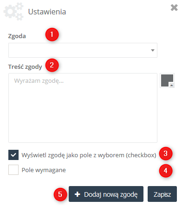This screenshot has width=182, height=207.
Task: Click the Wyświetl zgodę jako pole label
Action: [89, 155]
